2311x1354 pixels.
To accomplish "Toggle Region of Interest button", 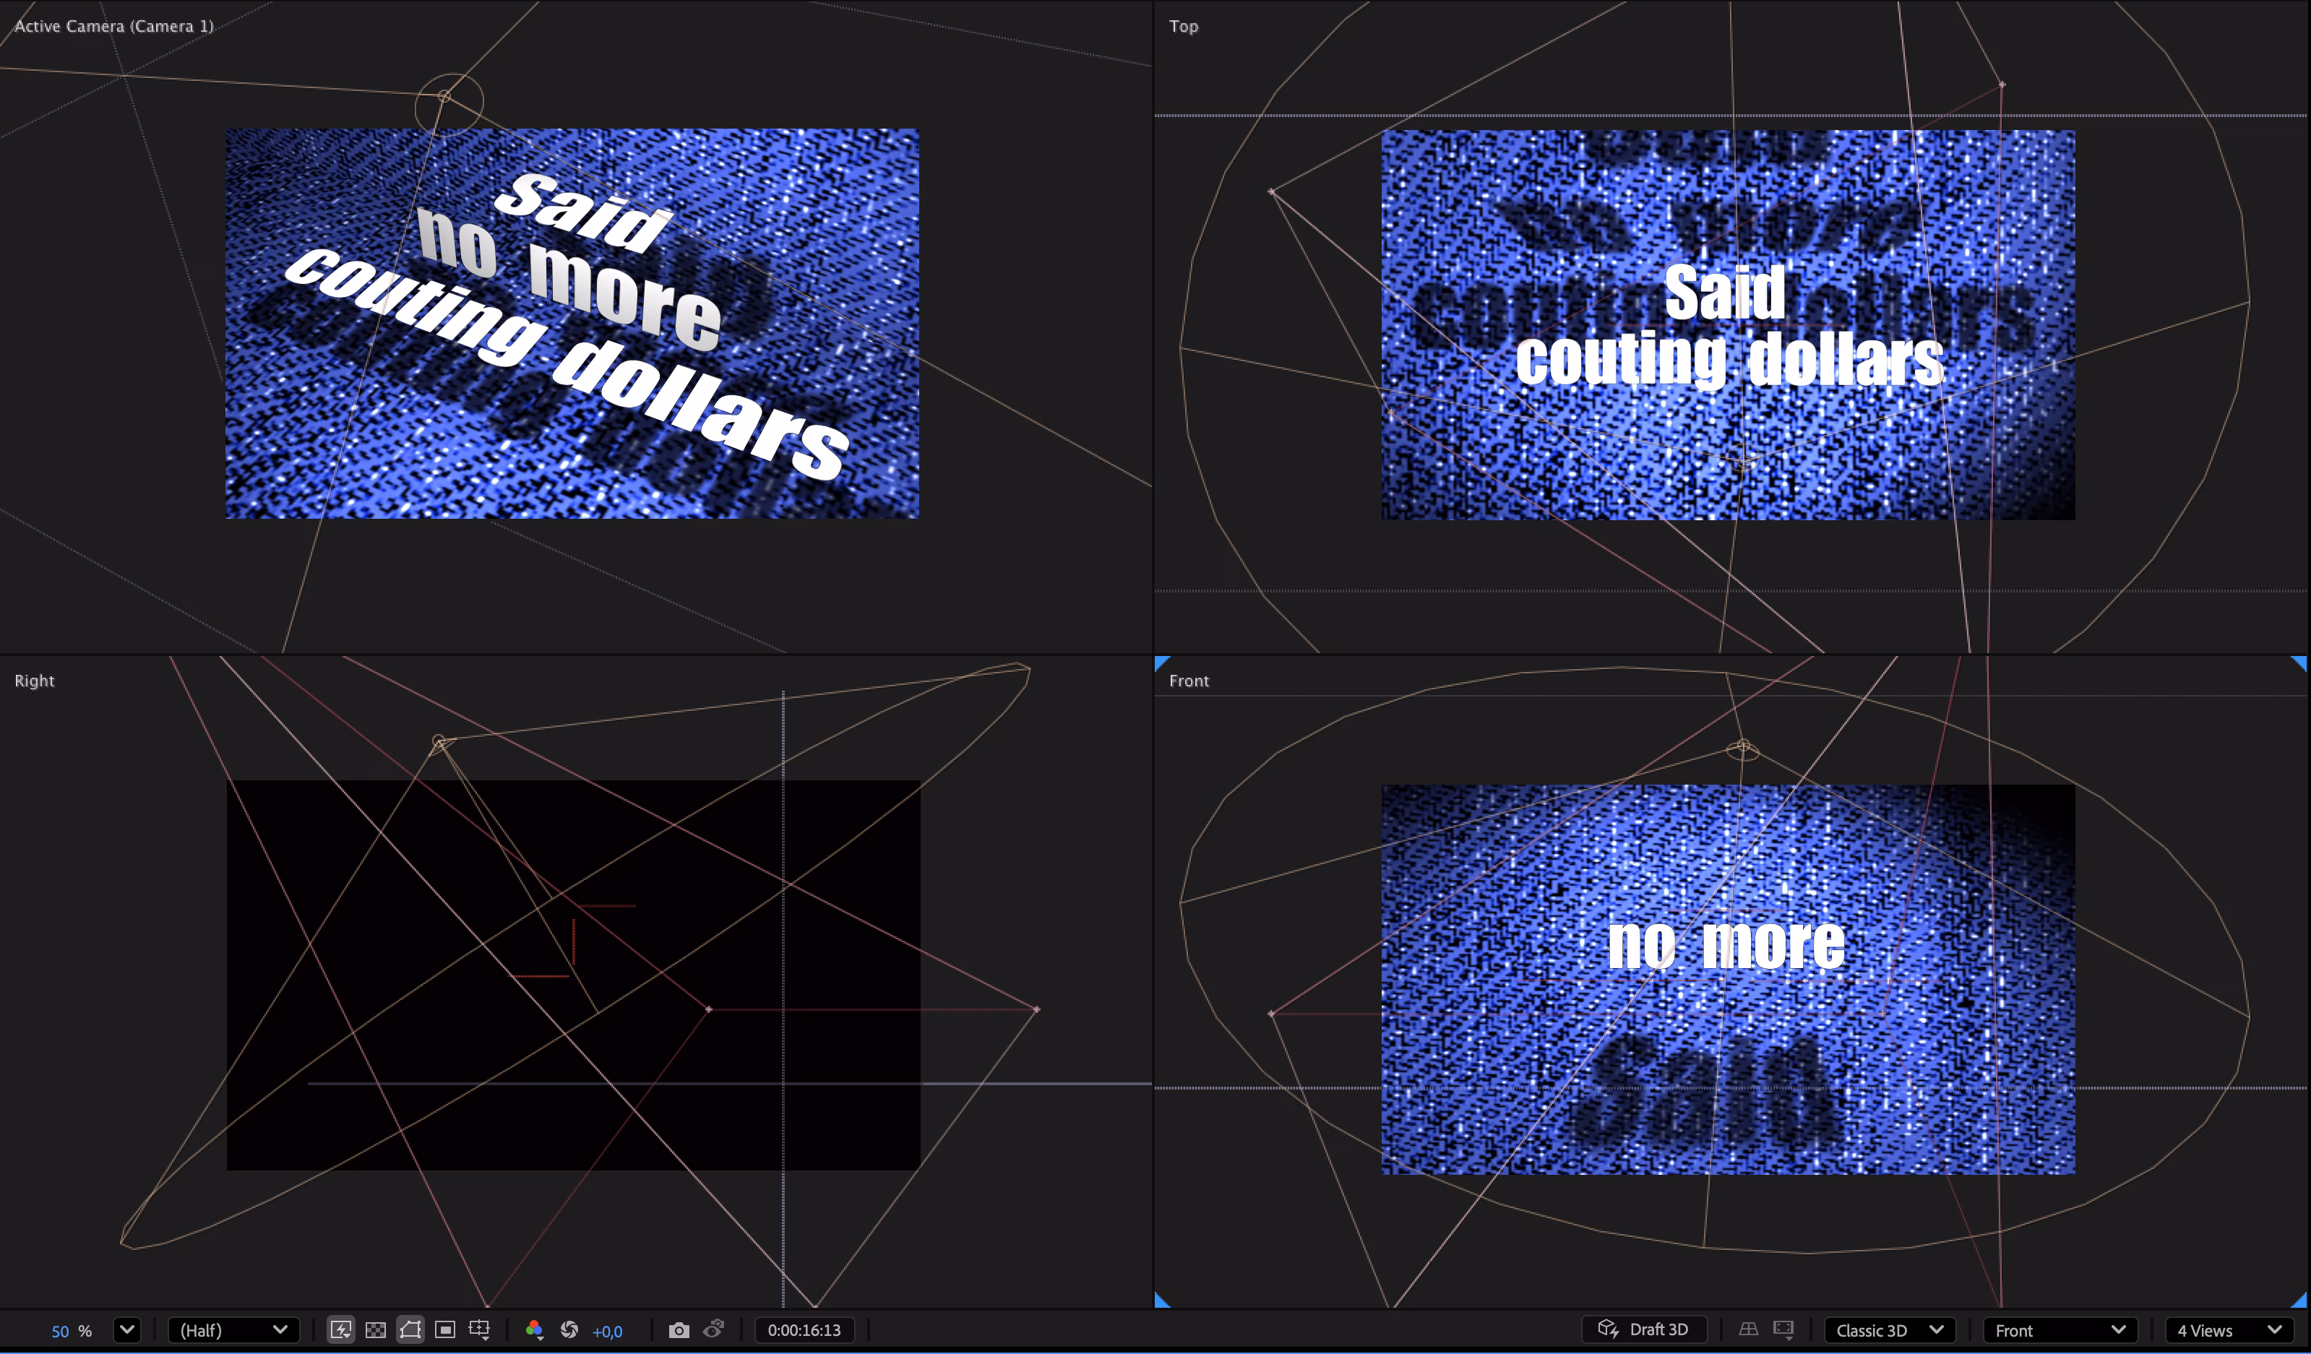I will [x=444, y=1330].
